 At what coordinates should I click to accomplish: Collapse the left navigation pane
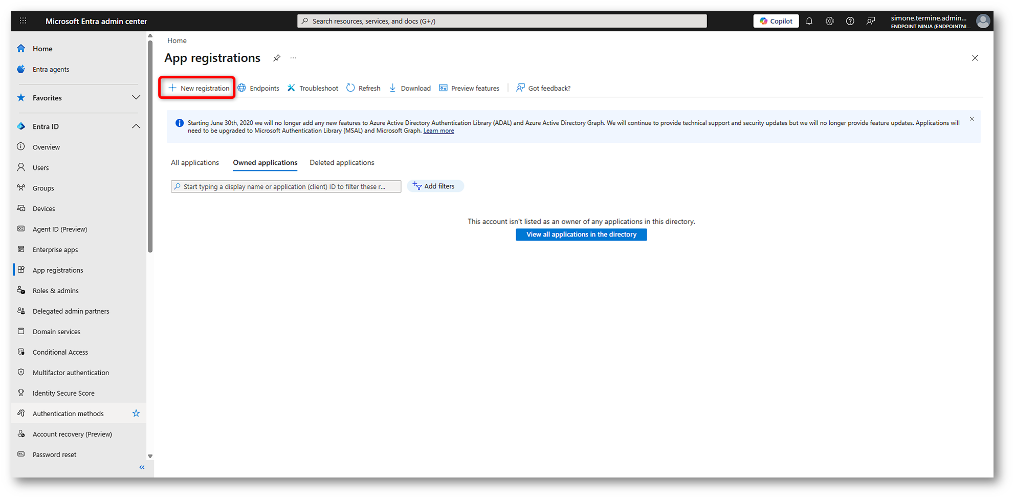point(142,467)
